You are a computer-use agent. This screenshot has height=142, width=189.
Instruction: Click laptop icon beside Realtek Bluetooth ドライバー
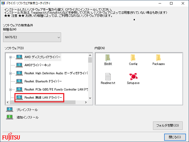point(19,81)
